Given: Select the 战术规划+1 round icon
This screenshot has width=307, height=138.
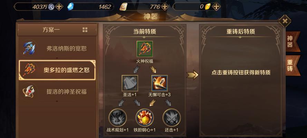Looking at the screenshot, I should (x=118, y=118).
